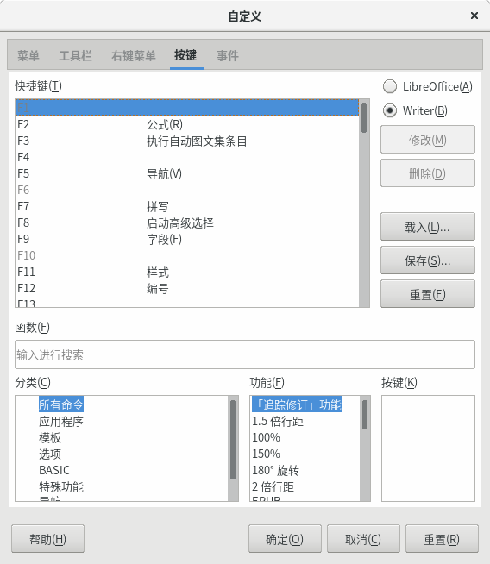Viewport: 490px width, 564px height.
Task: Click the 帮助(H) button
Action: 47,539
